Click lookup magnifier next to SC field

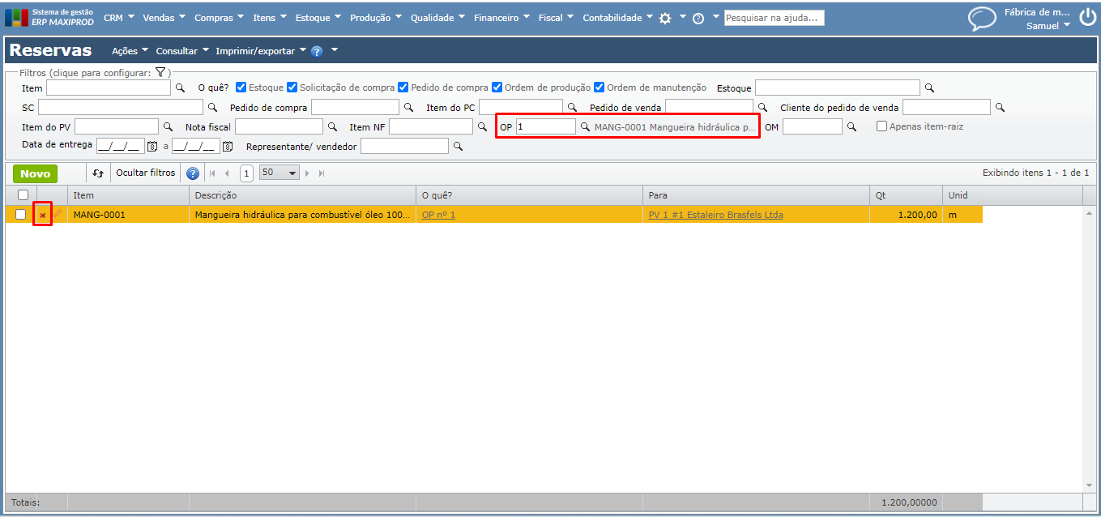[x=213, y=107]
